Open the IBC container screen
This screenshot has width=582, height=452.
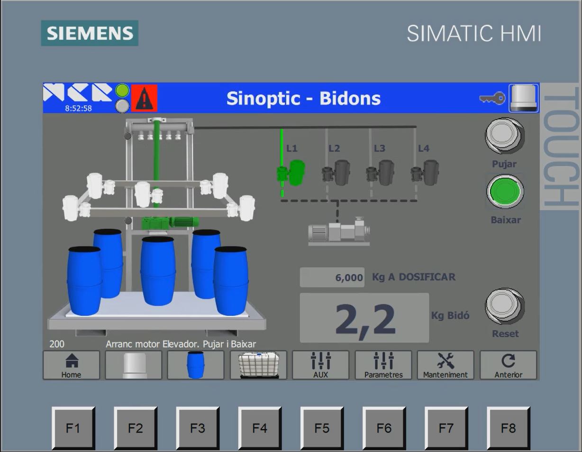258,365
